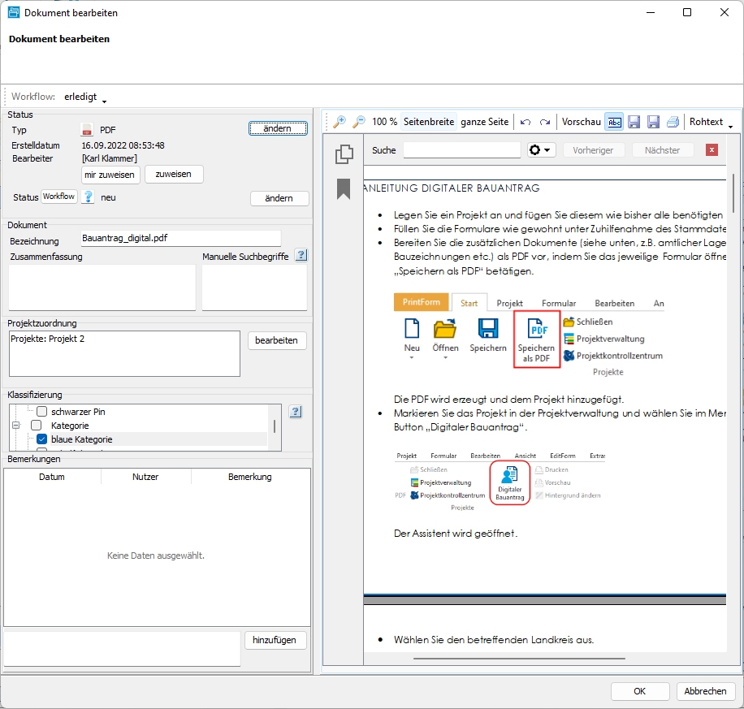
Task: Click the zuweisen button
Action: (174, 174)
